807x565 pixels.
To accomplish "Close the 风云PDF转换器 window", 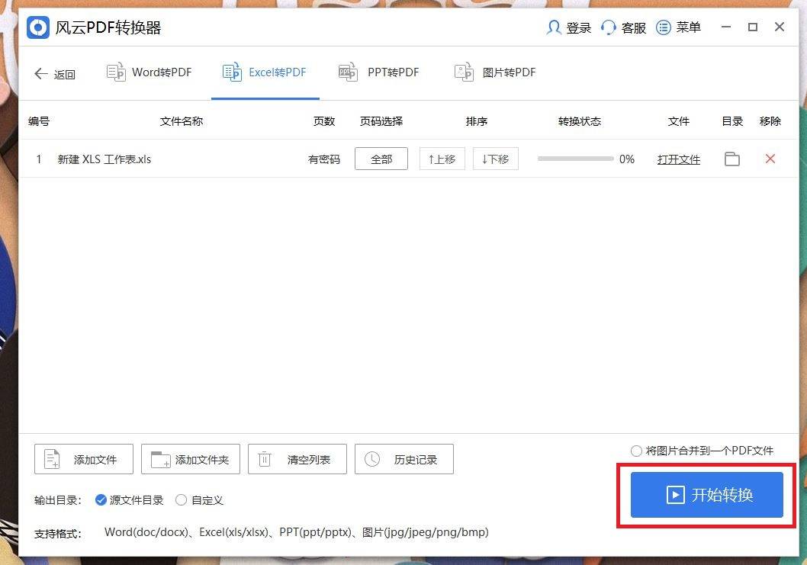I will 780,27.
